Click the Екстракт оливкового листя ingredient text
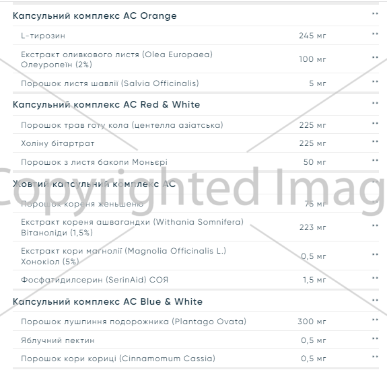 116,59
